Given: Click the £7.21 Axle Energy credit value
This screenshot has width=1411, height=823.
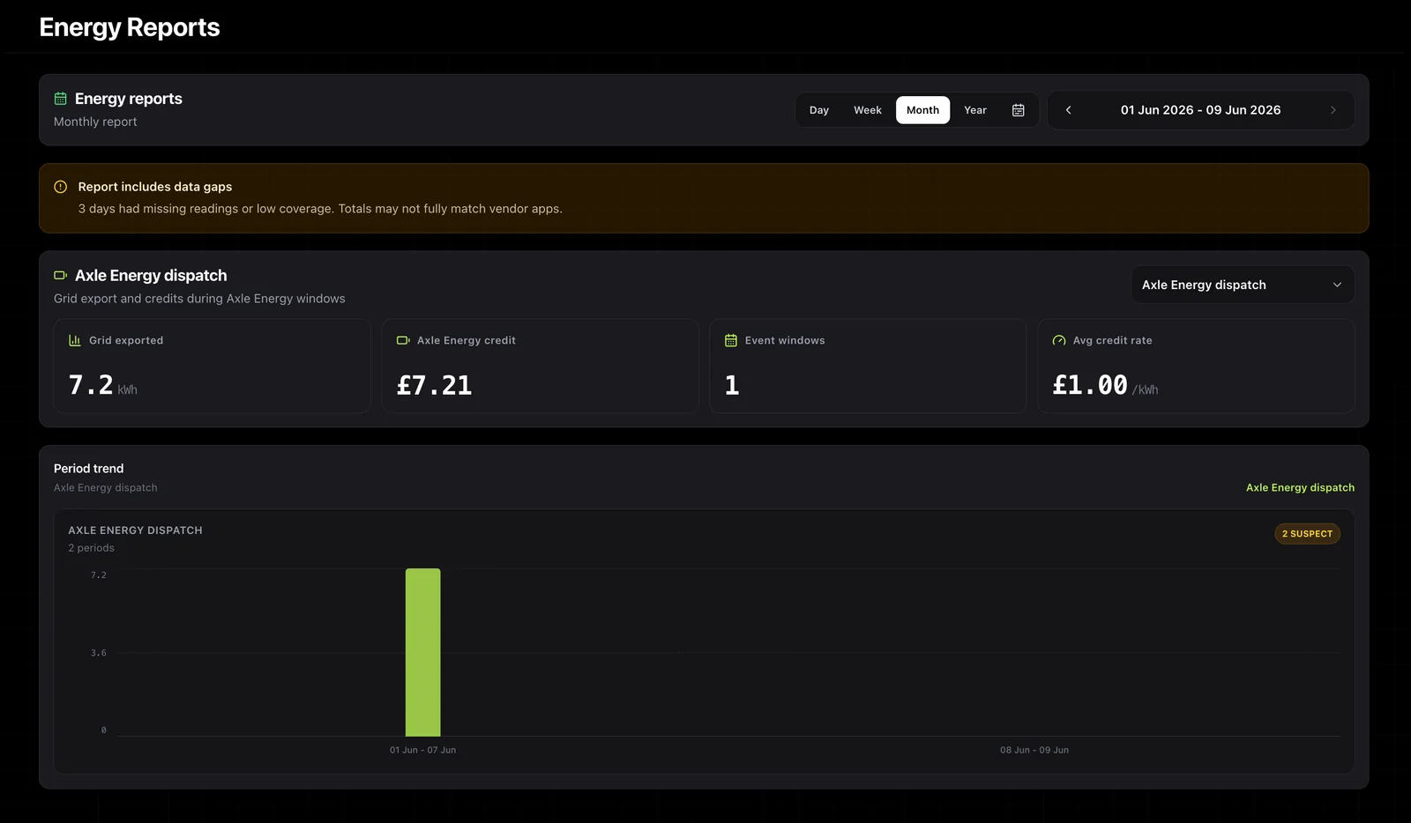Looking at the screenshot, I should [x=434, y=385].
